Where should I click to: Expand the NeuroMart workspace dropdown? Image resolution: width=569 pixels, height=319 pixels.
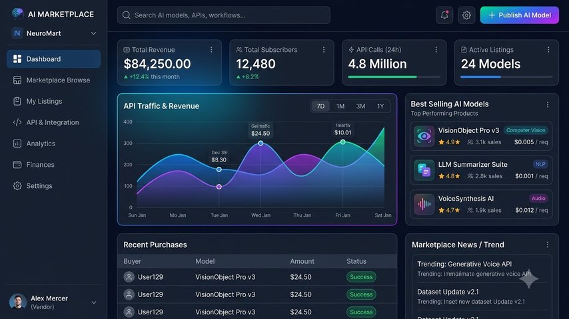pyautogui.click(x=93, y=33)
